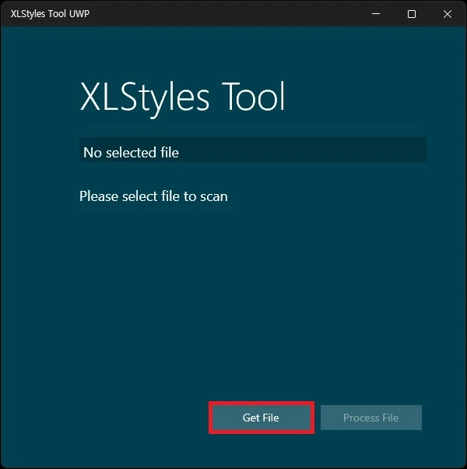Click the "Please select file to scan" text
Image resolution: width=467 pixels, height=469 pixels.
coord(153,196)
